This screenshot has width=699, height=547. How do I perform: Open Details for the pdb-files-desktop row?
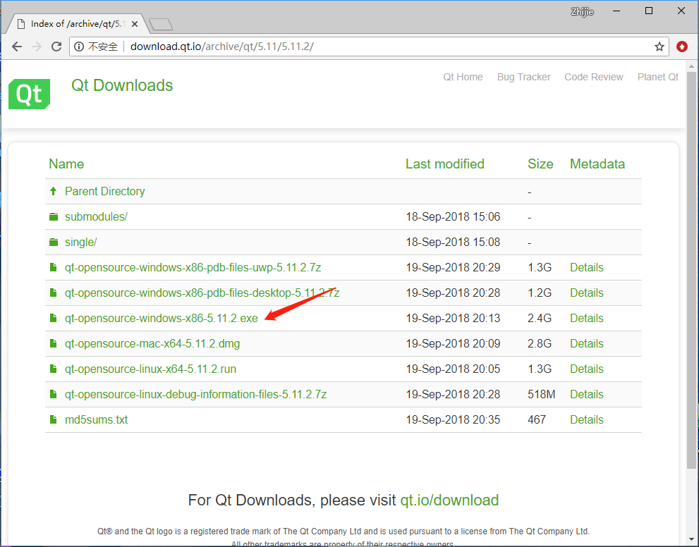587,293
